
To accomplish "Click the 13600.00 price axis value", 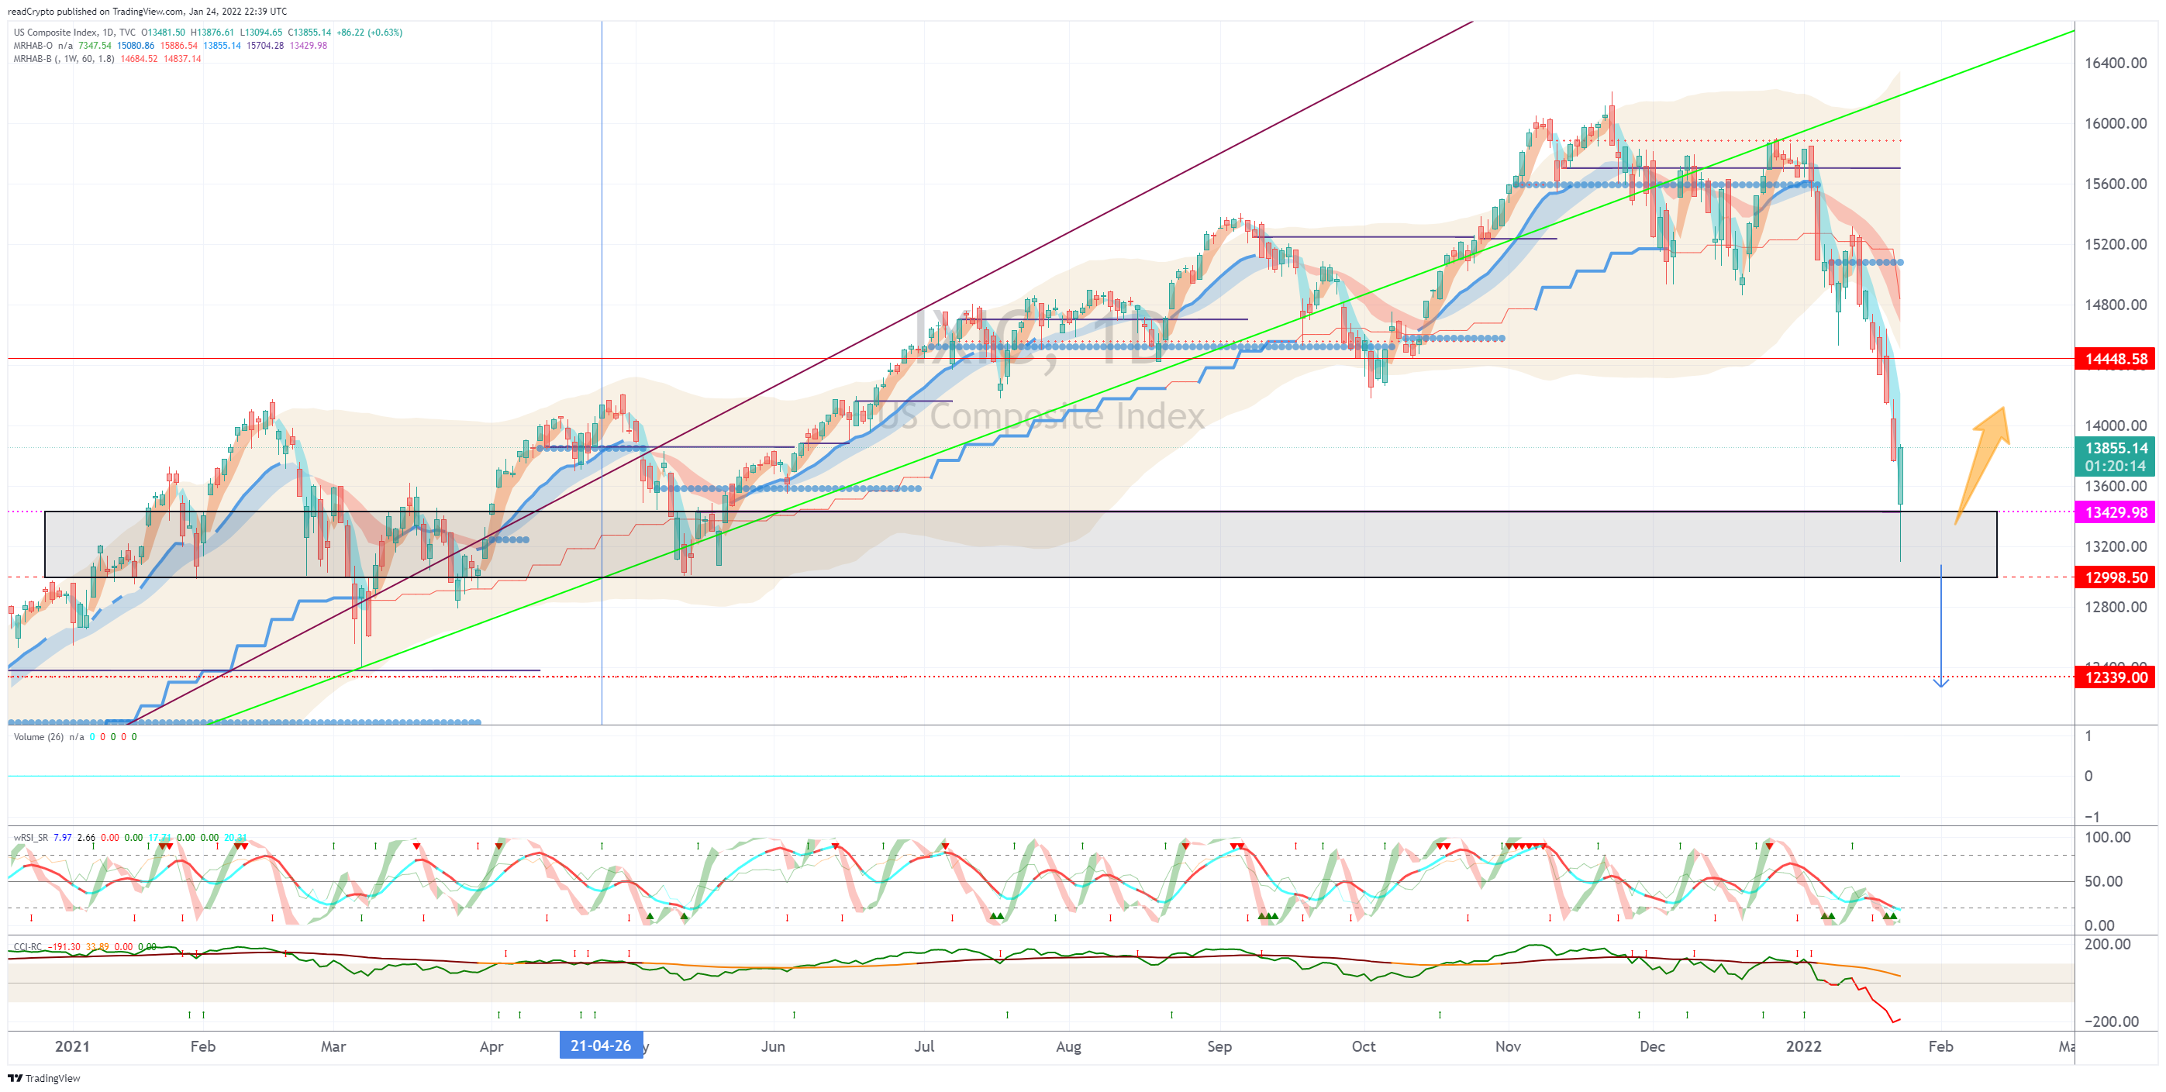I will 2116,487.
